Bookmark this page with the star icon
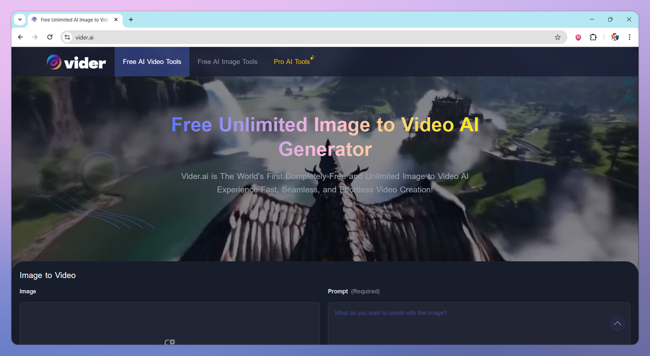Image resolution: width=650 pixels, height=356 pixels. (557, 37)
